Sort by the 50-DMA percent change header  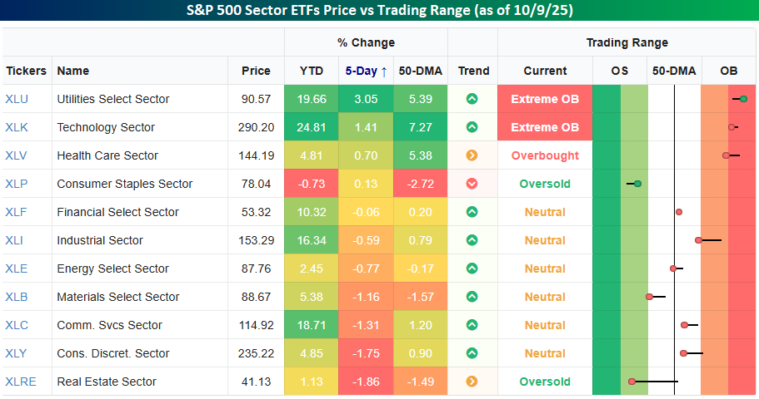pos(419,71)
